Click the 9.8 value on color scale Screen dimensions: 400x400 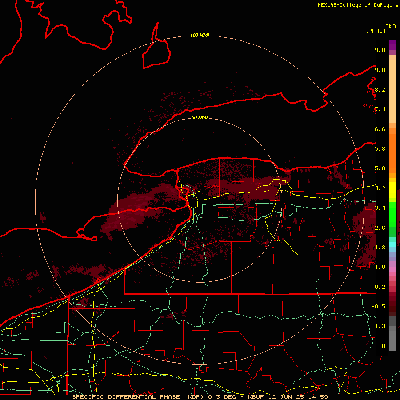[x=380, y=50]
